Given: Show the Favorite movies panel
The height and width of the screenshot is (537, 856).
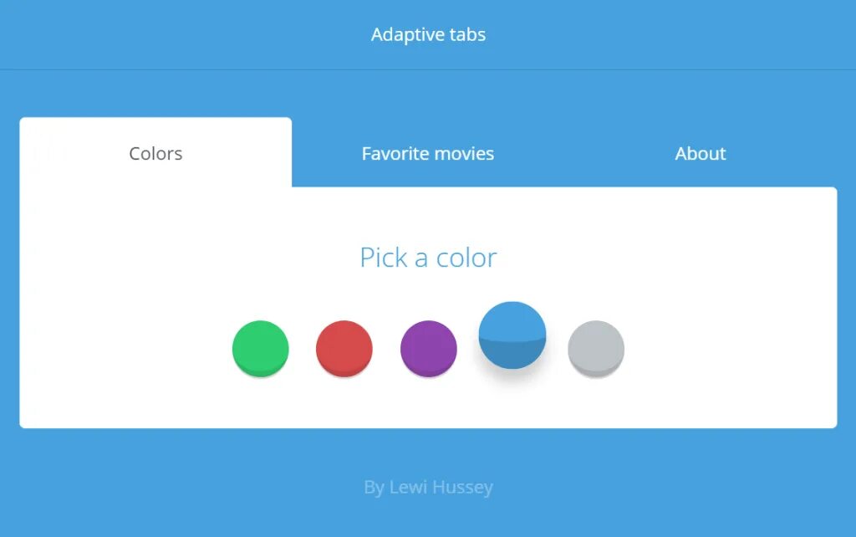Looking at the screenshot, I should pos(428,154).
